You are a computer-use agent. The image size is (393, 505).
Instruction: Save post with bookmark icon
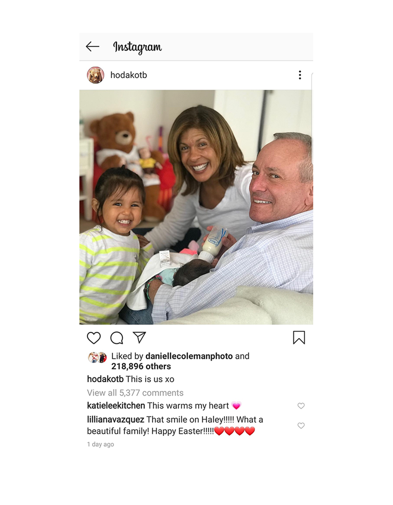click(x=299, y=338)
